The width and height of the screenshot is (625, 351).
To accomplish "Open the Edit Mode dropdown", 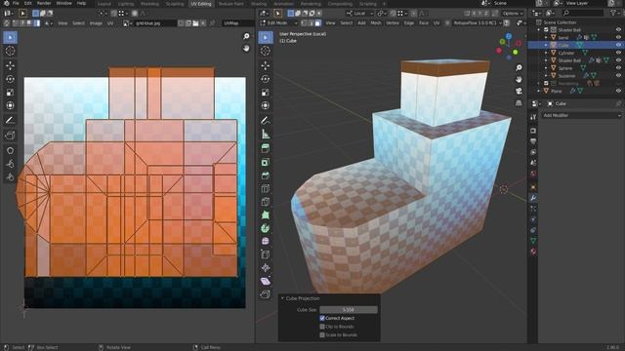I will (278, 23).
